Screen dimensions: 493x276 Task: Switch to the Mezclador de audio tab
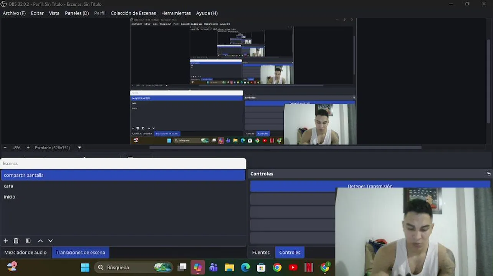25,252
